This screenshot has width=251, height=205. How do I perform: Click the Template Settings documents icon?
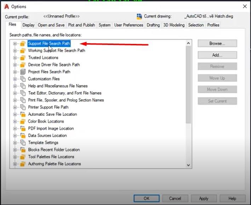click(23, 143)
